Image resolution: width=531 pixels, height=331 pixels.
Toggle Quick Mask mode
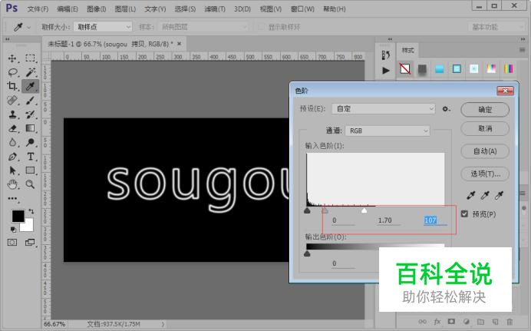[x=12, y=242]
